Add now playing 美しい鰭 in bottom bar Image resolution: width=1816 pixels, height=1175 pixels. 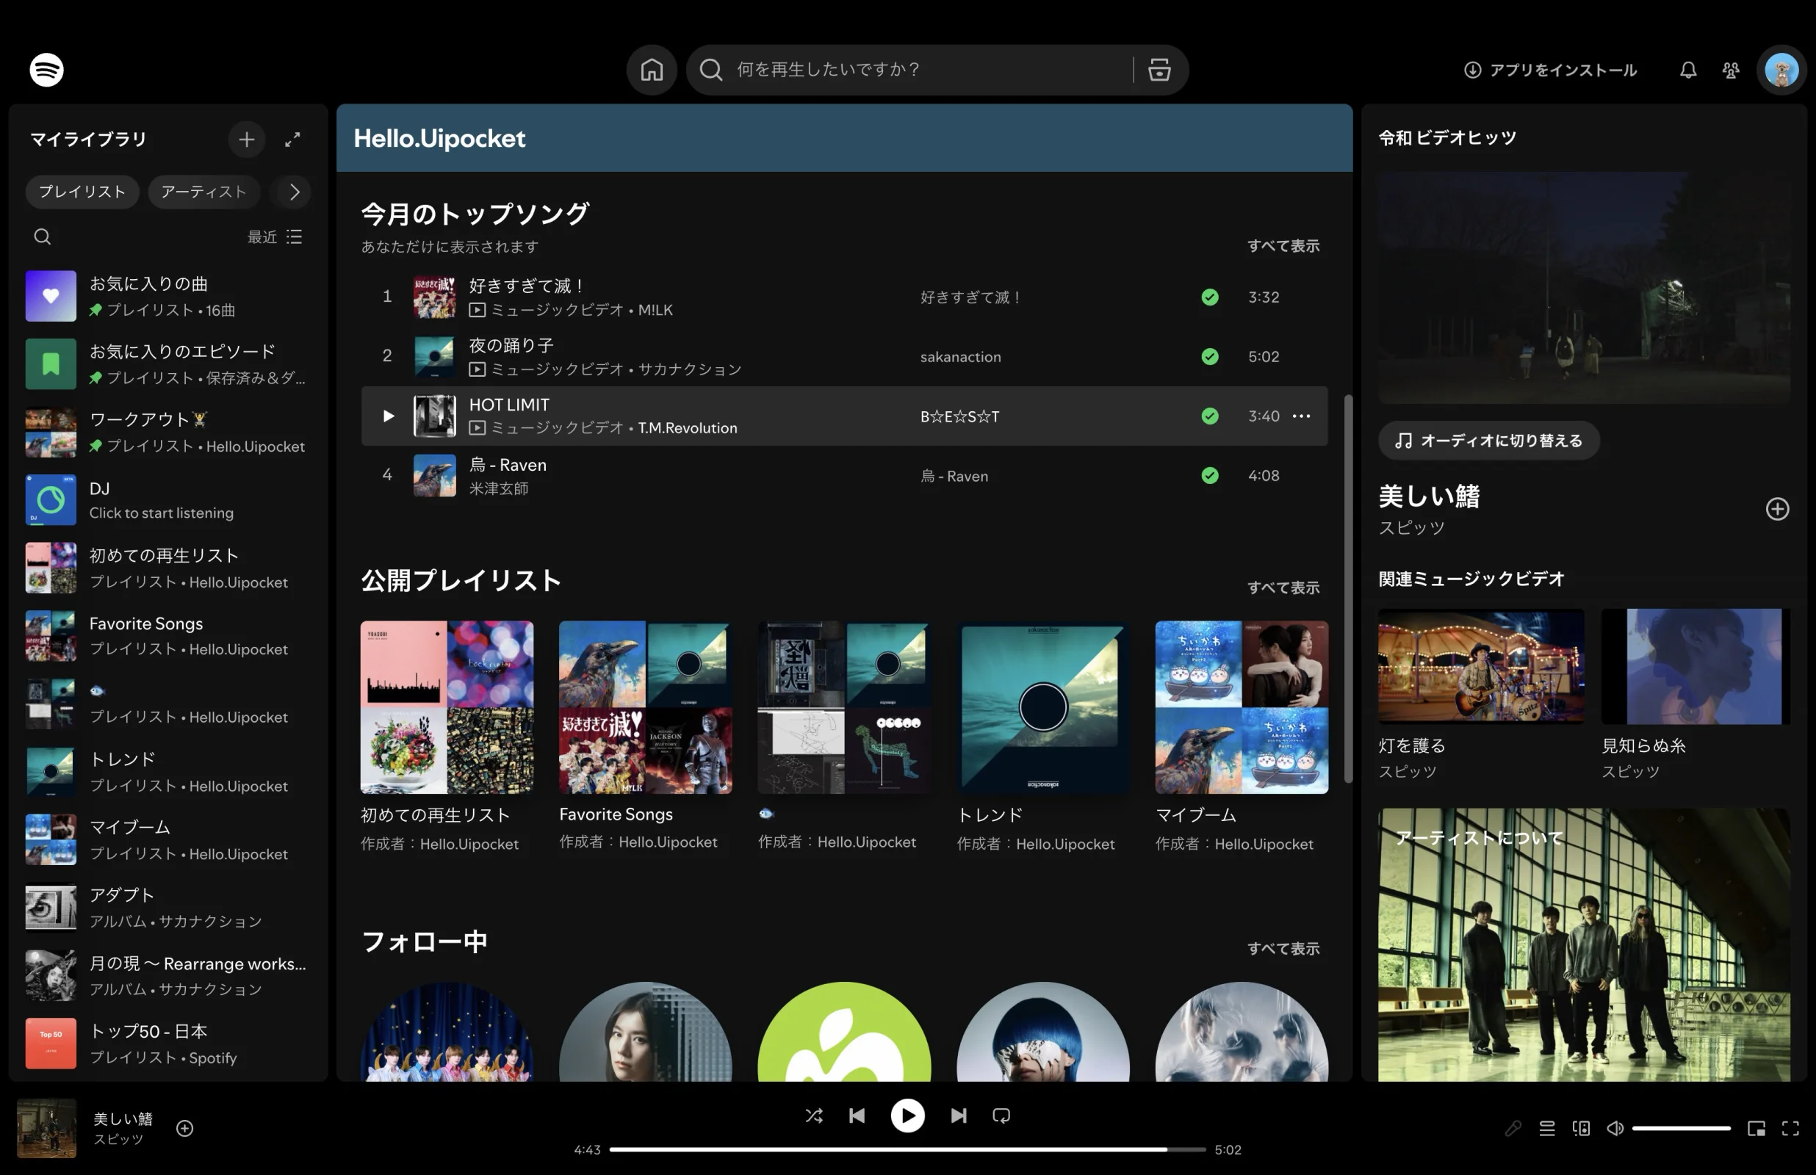(184, 1129)
